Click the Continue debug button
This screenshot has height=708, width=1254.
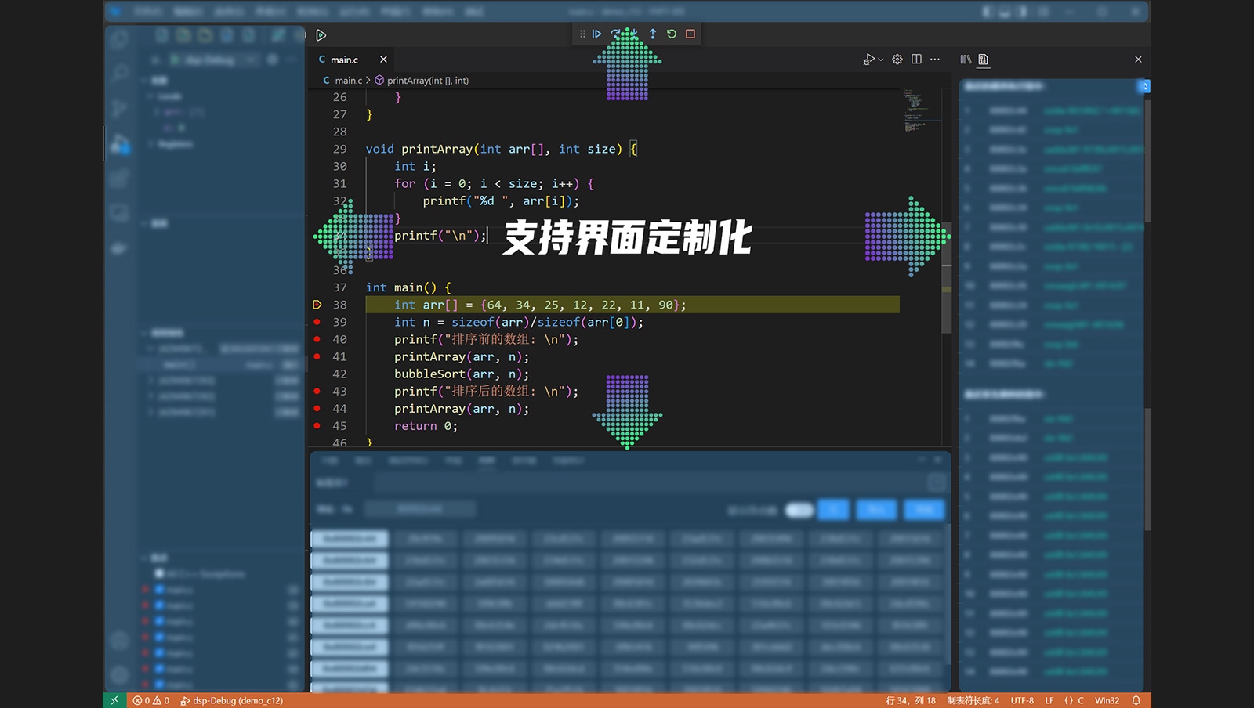click(x=596, y=34)
